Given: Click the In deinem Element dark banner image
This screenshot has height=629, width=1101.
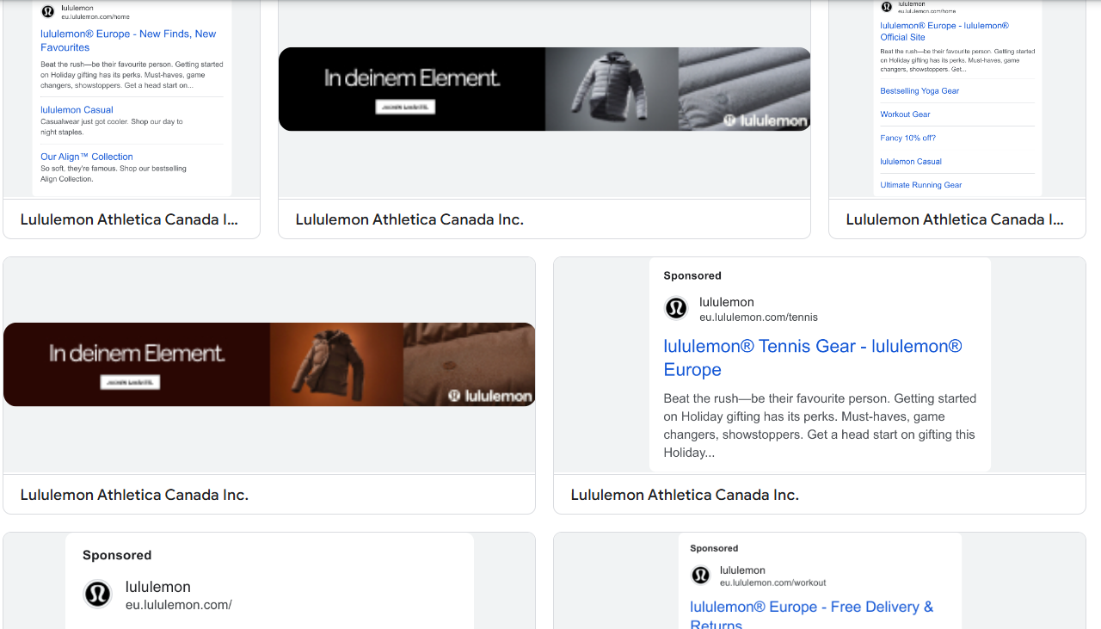Looking at the screenshot, I should click(x=544, y=89).
